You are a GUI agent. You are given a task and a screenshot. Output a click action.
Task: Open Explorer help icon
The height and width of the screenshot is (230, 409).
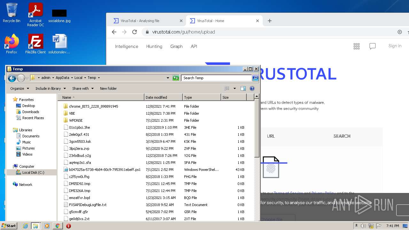[252, 88]
